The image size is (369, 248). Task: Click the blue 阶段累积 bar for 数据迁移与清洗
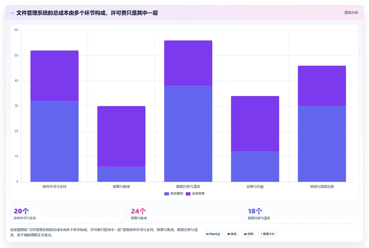pyautogui.click(x=188, y=134)
